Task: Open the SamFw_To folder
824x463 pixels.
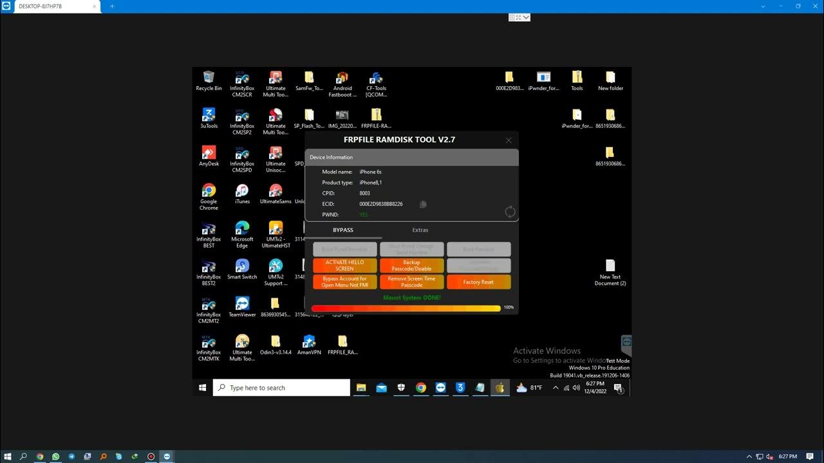Action: tap(309, 81)
